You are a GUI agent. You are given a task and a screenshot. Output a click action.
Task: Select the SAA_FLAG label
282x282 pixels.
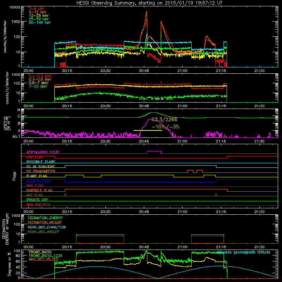[x=35, y=185]
